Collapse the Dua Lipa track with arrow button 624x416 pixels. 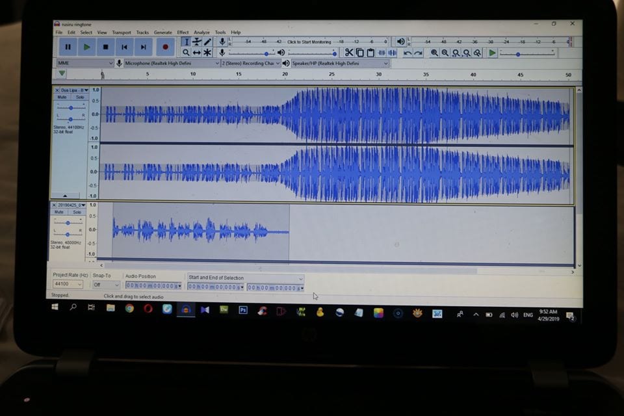68,195
